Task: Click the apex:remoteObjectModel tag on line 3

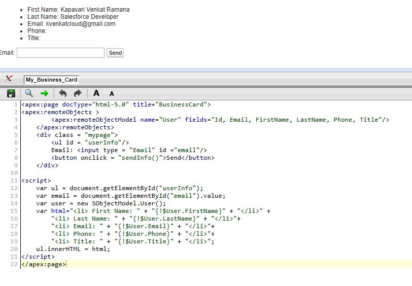Action: tap(94, 120)
